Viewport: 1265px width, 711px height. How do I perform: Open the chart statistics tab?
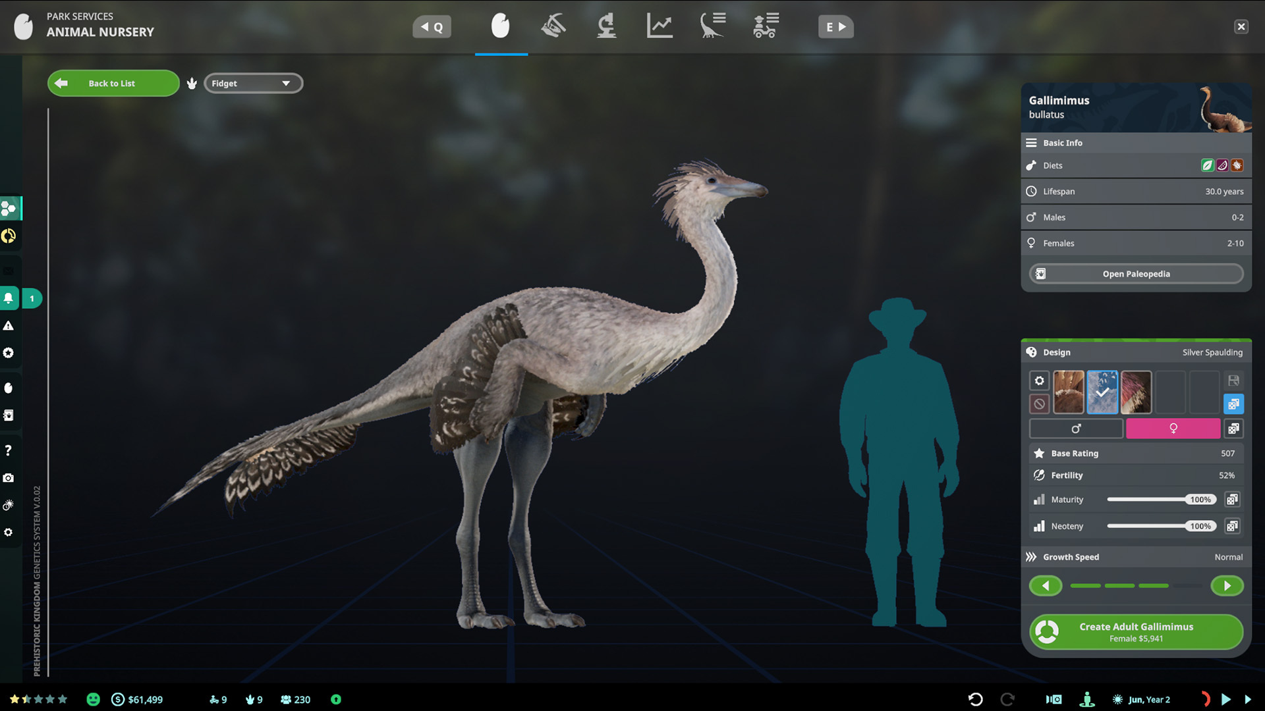tap(660, 26)
